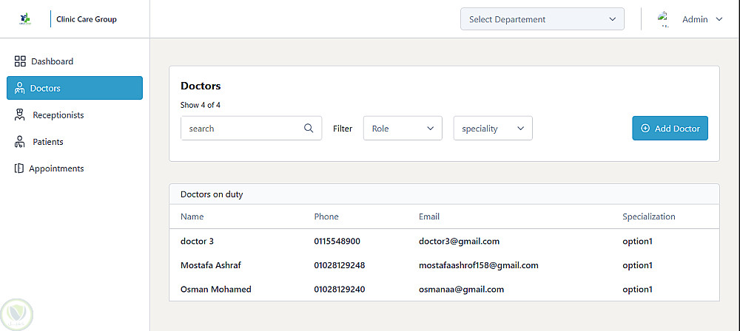Click the Specialization column header
The image size is (740, 331).
click(648, 216)
